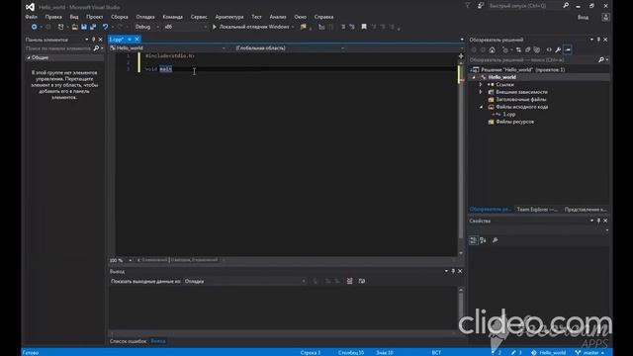Screen dimensions: 633x356
Task: Click the bookmark icon in toolbar
Action: [x=364, y=27]
